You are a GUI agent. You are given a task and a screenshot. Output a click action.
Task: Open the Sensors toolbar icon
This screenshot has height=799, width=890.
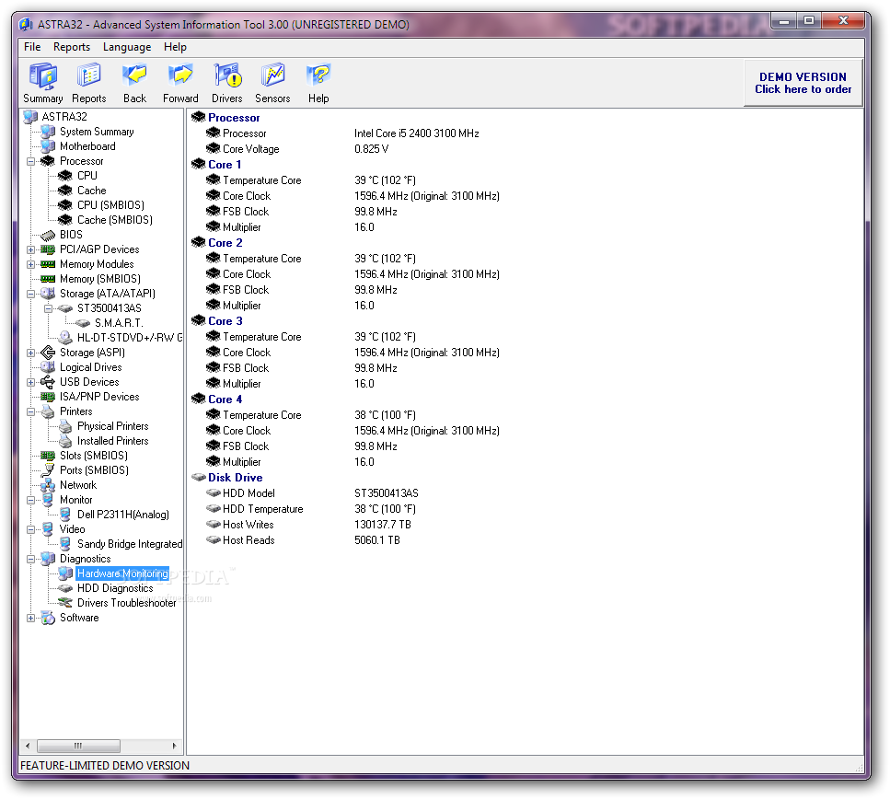pyautogui.click(x=272, y=75)
